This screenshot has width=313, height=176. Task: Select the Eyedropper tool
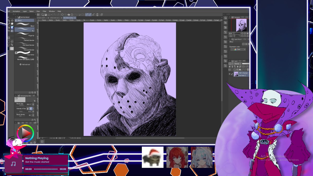(x=9, y=24)
